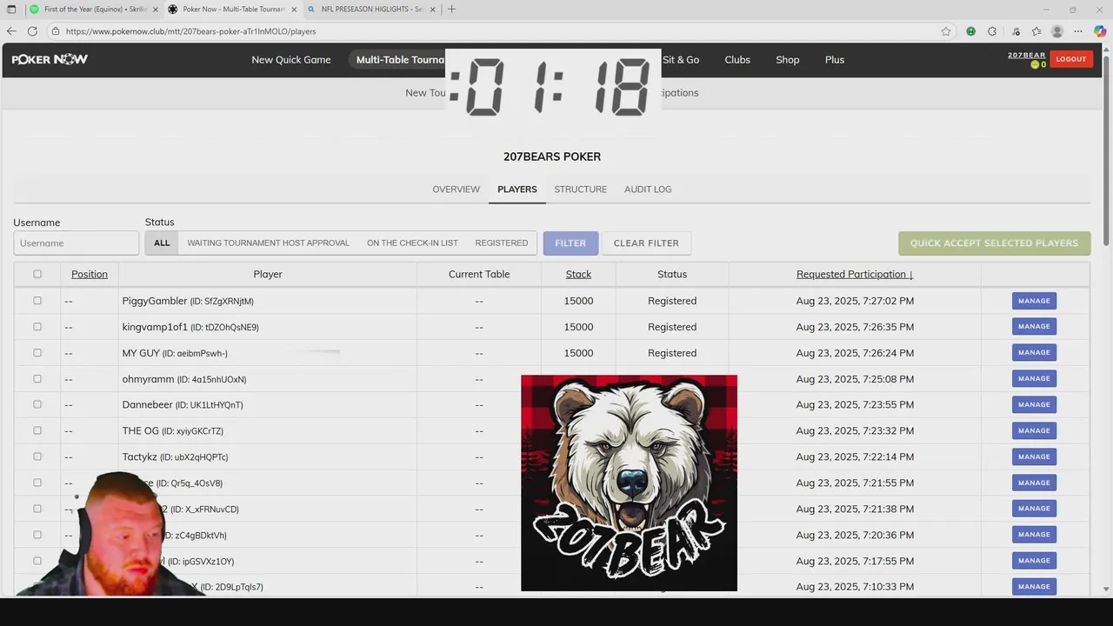
Task: Reload the page with Refresh icon
Action: [x=32, y=31]
